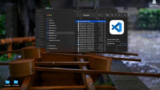Viewport: 160px width, 90px height.
Task: Open Macintosh HD in the front sidebar
Action: tap(53, 35)
